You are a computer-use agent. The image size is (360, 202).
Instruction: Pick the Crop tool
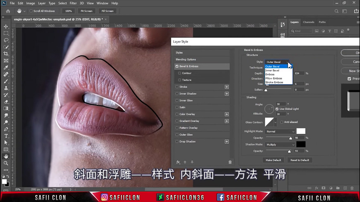click(6, 54)
